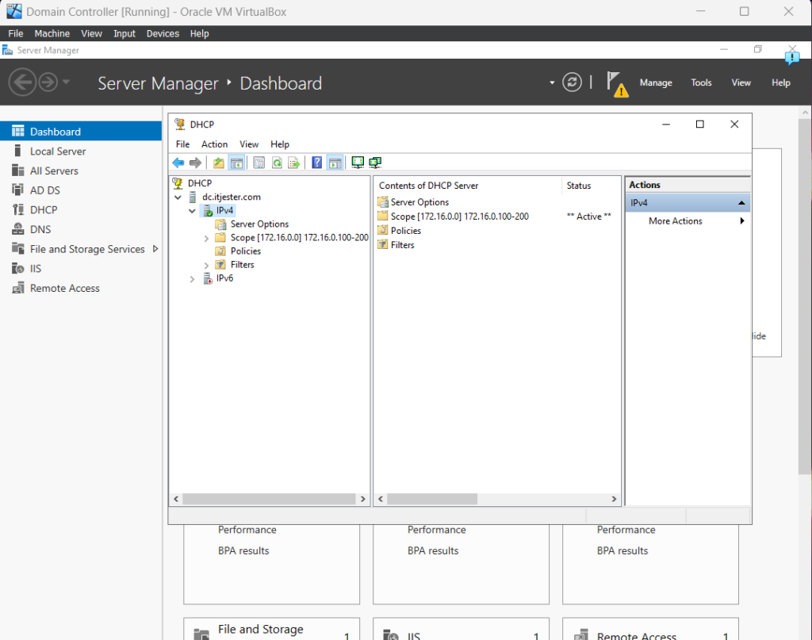Click the Properties icon in DHCP toolbar
812x640 pixels.
coord(259,163)
